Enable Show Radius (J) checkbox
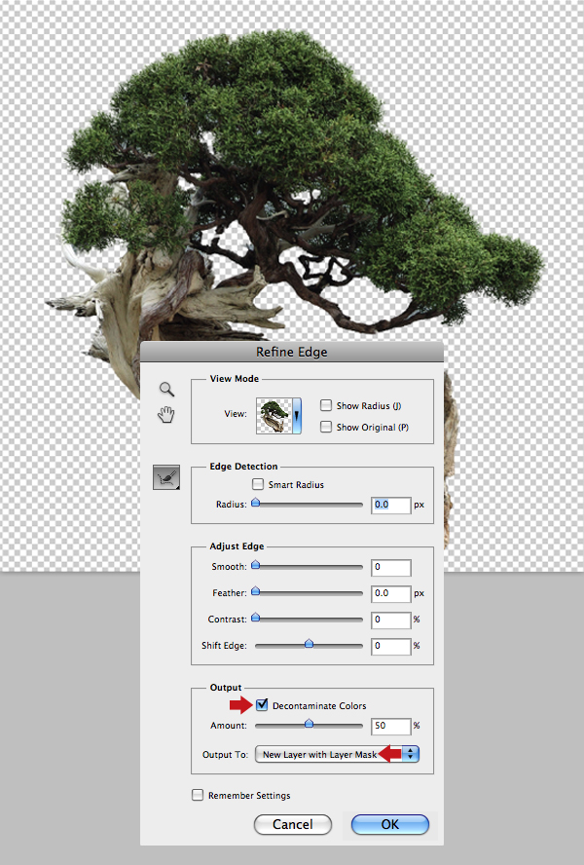The height and width of the screenshot is (865, 584). coord(326,405)
